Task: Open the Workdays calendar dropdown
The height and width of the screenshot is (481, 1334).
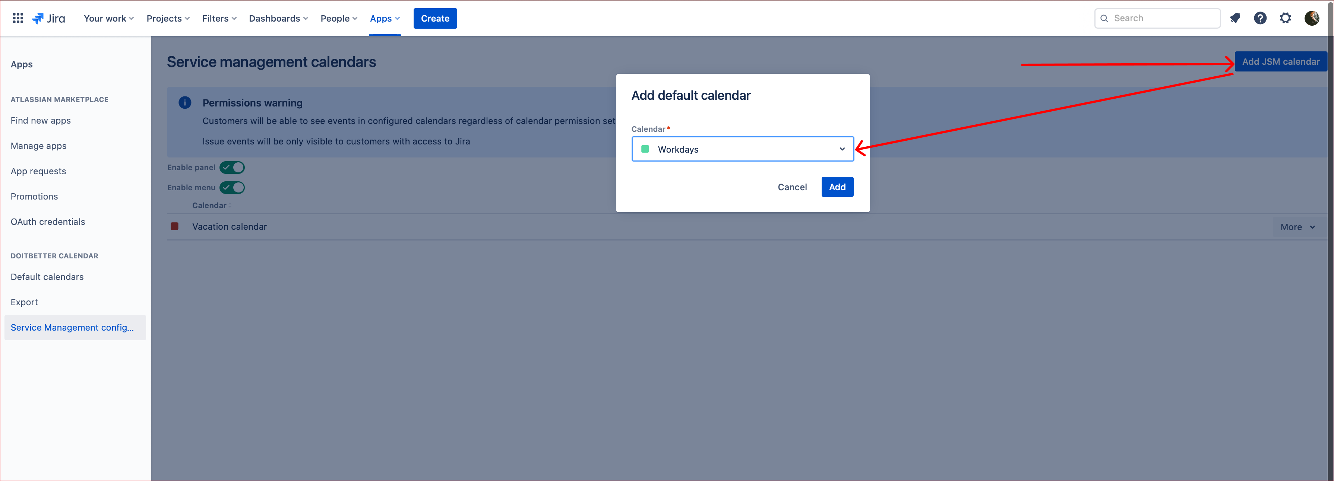Action: coord(742,149)
